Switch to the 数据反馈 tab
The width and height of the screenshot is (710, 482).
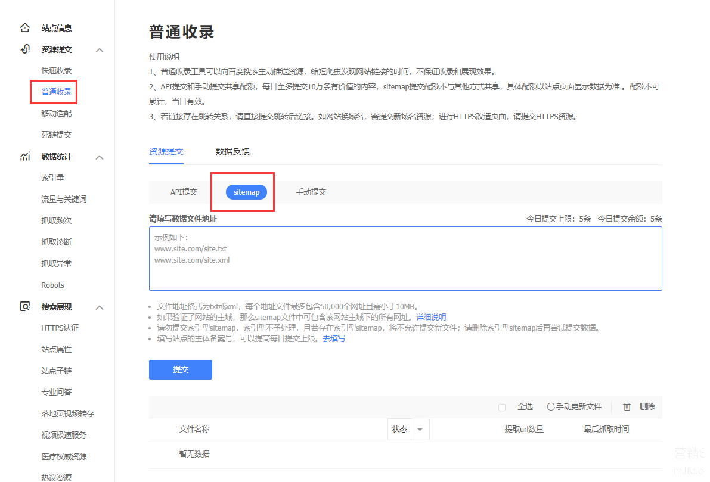(232, 151)
